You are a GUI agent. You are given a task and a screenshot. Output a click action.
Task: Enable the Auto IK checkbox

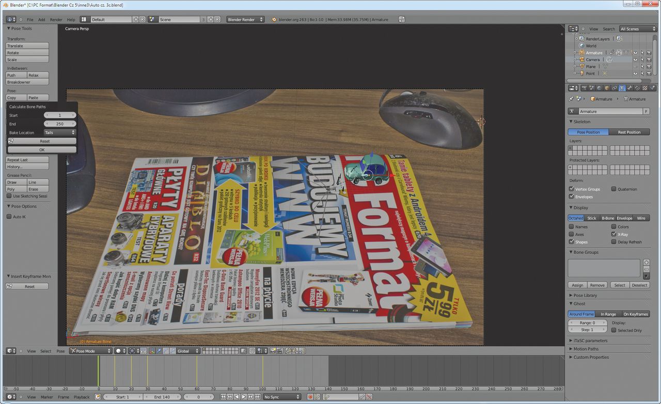(x=9, y=216)
